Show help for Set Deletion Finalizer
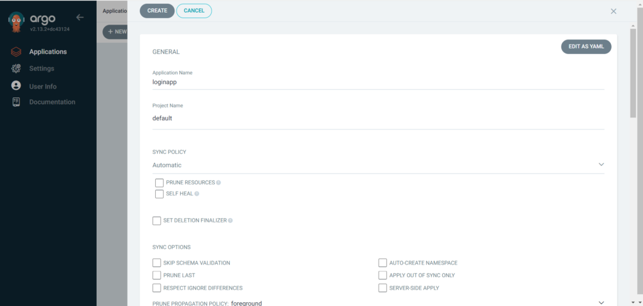This screenshot has width=643, height=306. [x=230, y=221]
